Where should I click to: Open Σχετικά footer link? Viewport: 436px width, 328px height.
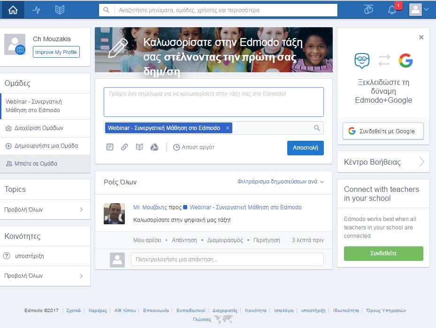pos(73,311)
